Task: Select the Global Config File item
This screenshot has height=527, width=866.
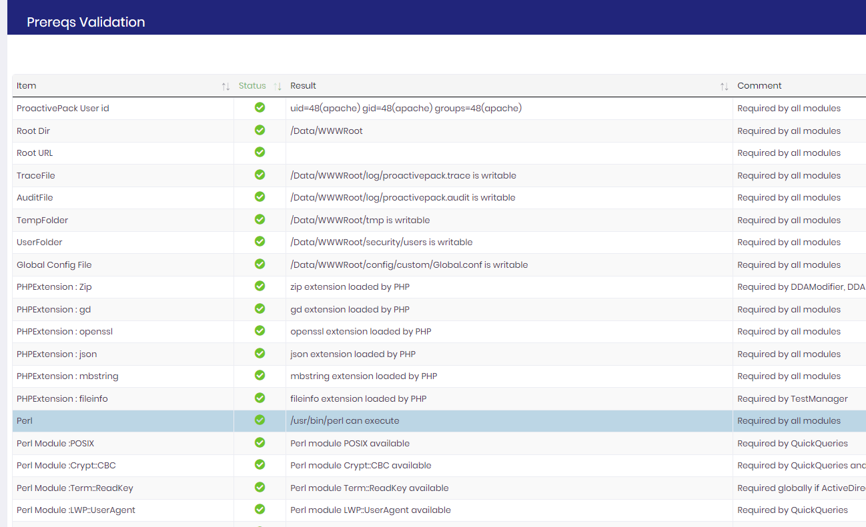Action: point(123,264)
